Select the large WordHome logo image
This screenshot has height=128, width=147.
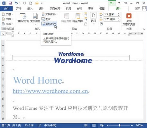coord(73,60)
